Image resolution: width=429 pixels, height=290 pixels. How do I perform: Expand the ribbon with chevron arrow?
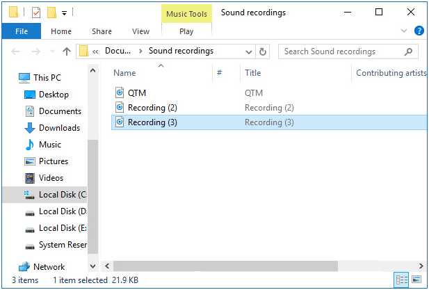click(x=405, y=31)
